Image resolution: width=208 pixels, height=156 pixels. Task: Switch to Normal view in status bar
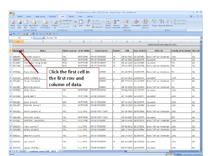click(168, 154)
